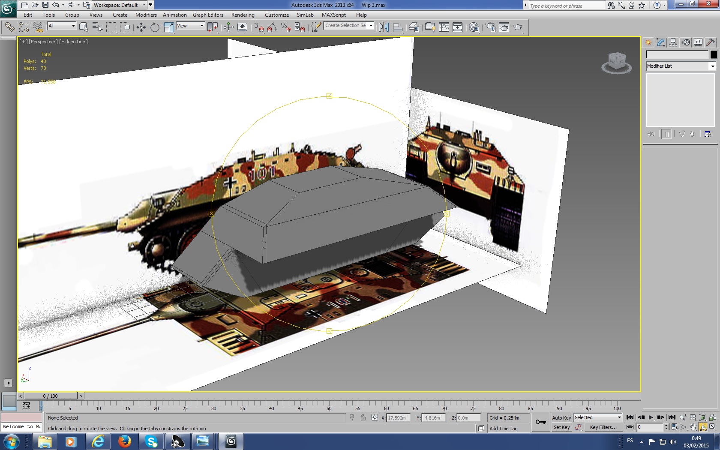Viewport: 720px width, 450px height.
Task: Toggle the 3D Snaps button
Action: [x=258, y=27]
